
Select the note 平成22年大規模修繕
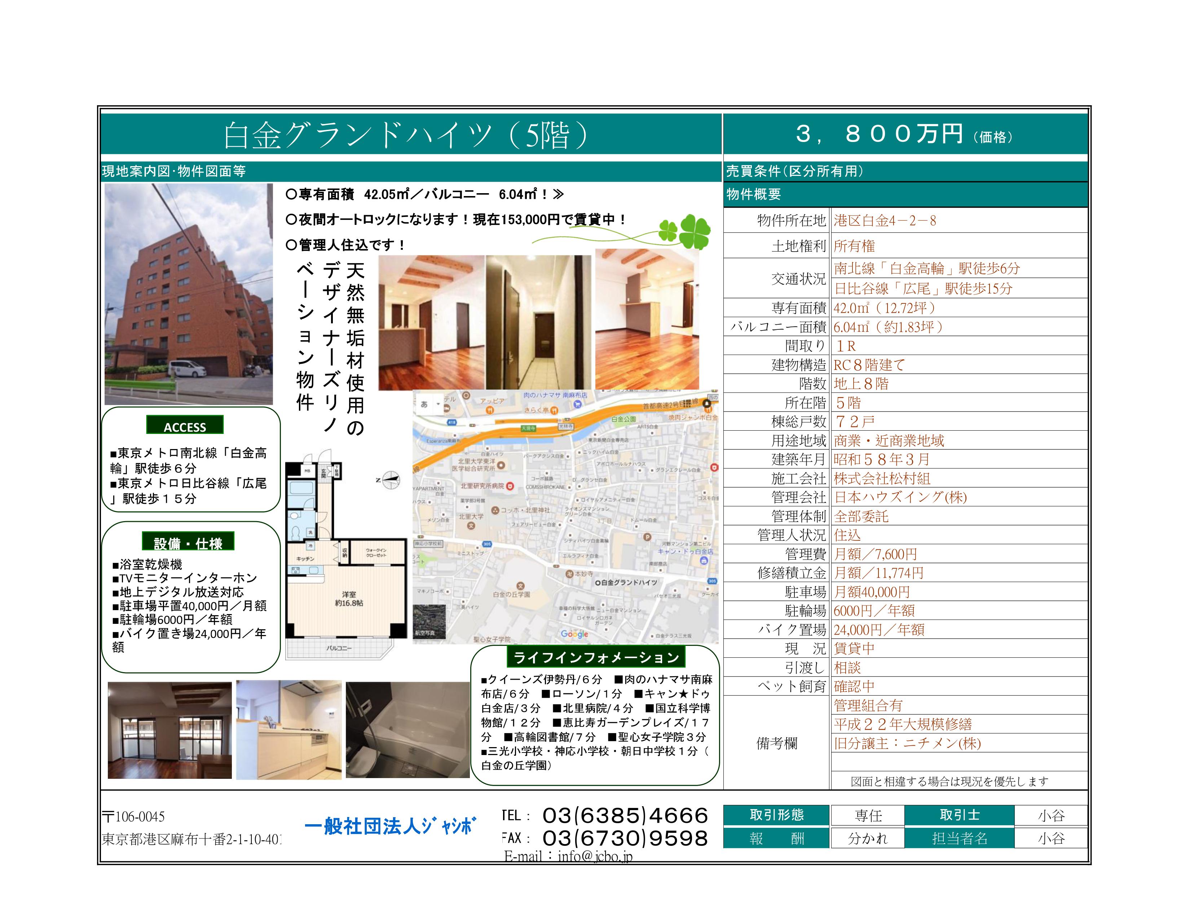(x=903, y=725)
